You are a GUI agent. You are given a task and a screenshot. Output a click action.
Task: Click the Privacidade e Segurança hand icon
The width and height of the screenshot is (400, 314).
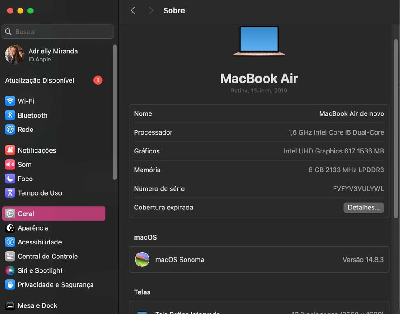coord(10,285)
